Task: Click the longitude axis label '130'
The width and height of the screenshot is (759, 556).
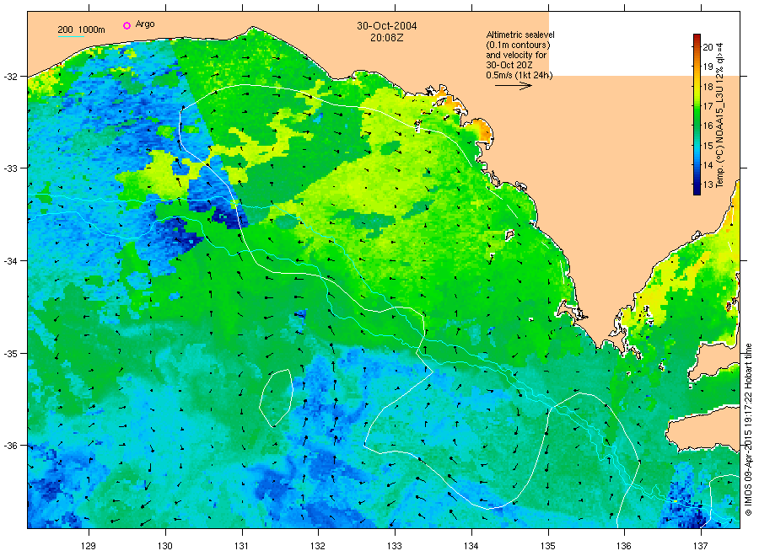Action: 165,546
